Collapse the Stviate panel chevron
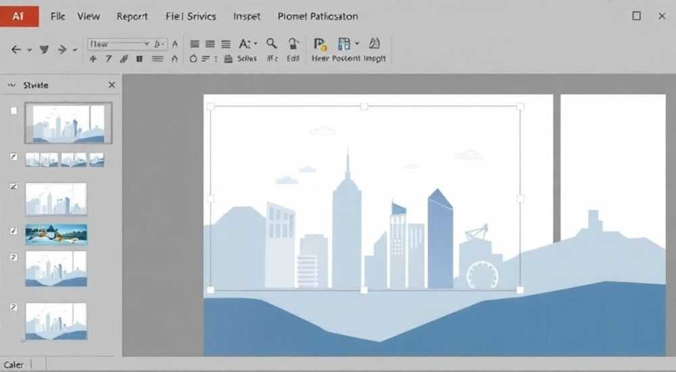This screenshot has width=676, height=372. tap(11, 85)
